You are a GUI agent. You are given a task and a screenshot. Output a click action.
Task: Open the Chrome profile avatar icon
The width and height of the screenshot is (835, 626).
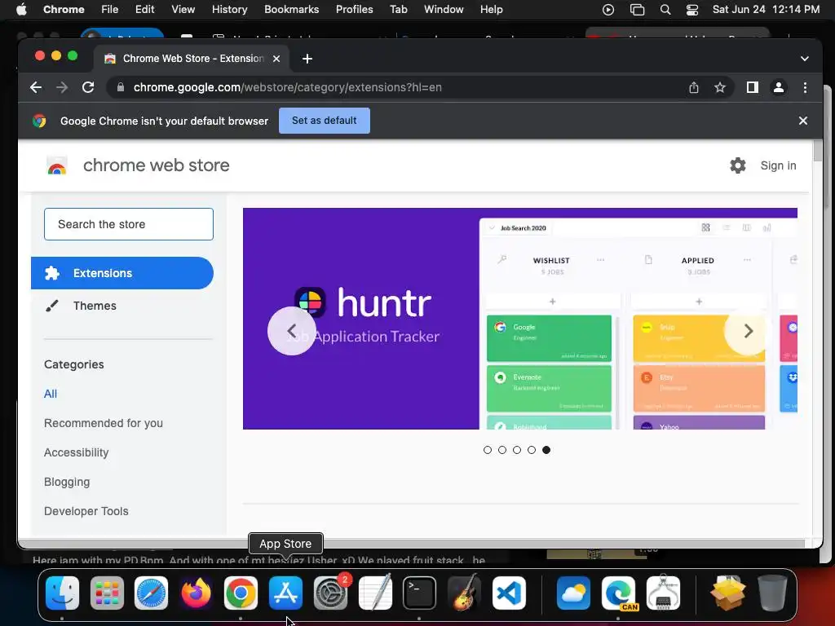coord(779,87)
